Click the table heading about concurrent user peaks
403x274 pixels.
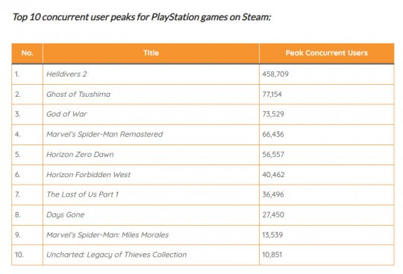tap(142, 17)
